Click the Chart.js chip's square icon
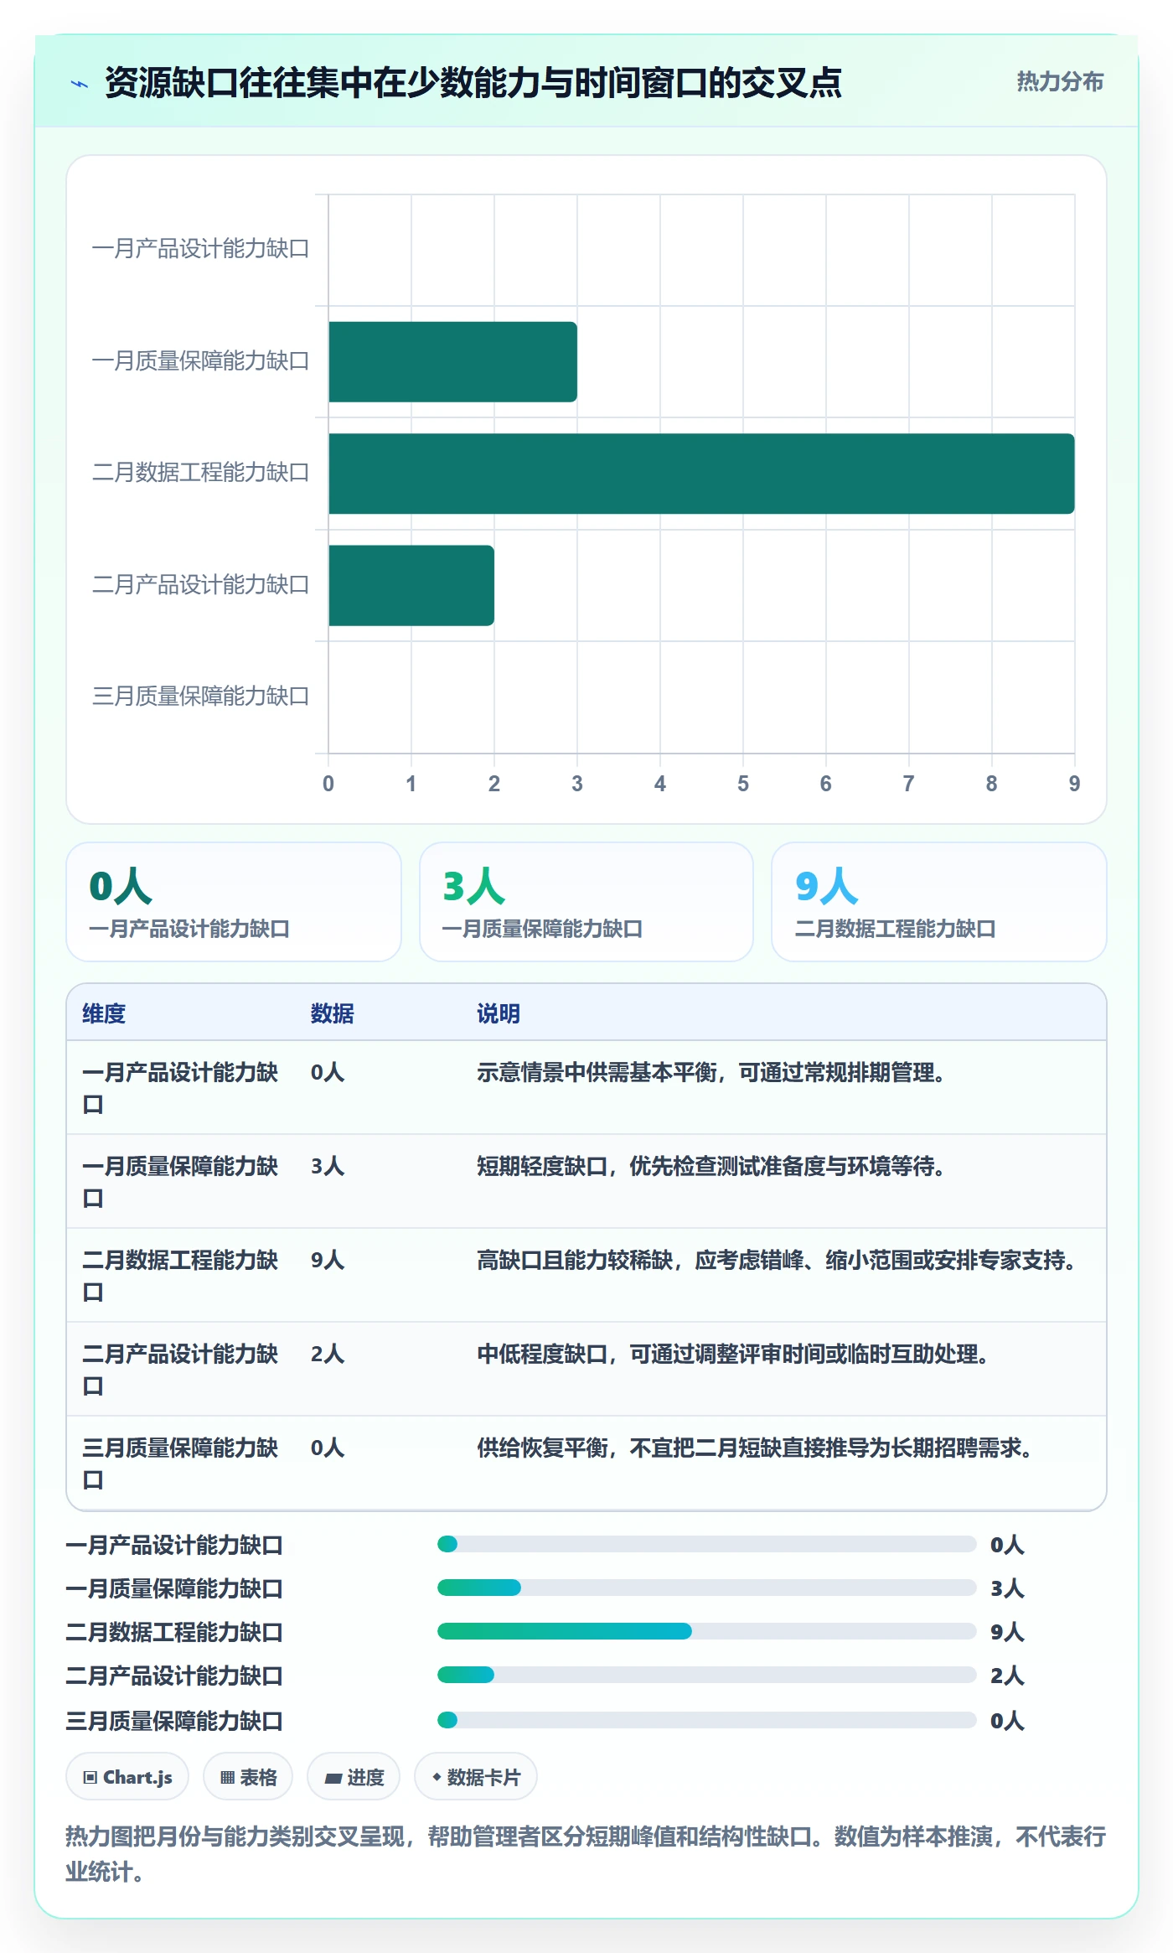 [x=90, y=1777]
